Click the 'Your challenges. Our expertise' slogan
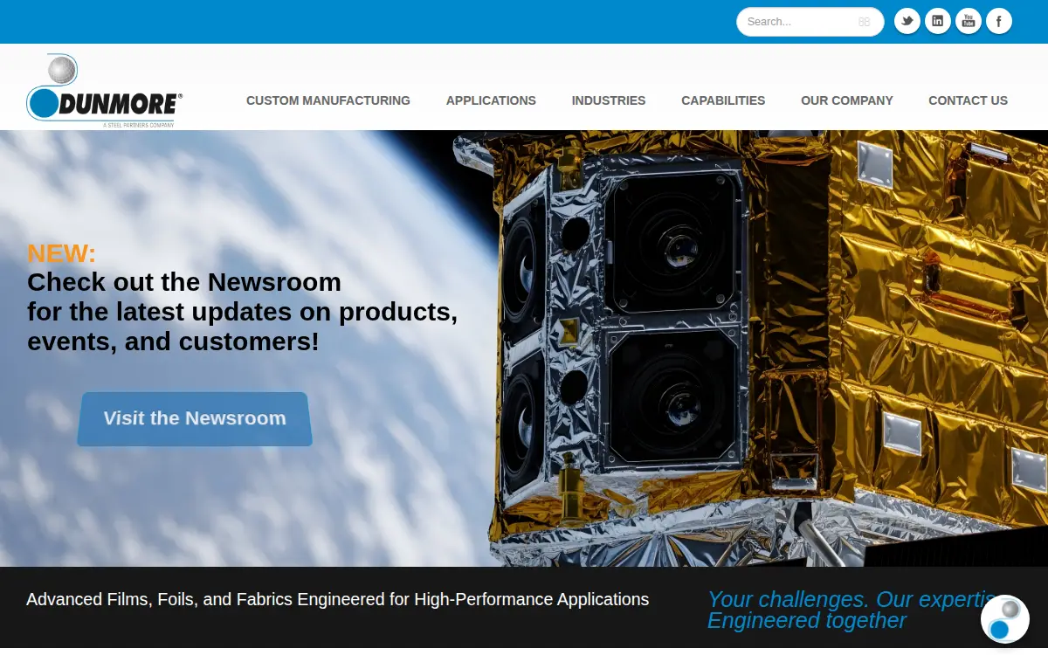The height and width of the screenshot is (655, 1048). click(x=851, y=610)
